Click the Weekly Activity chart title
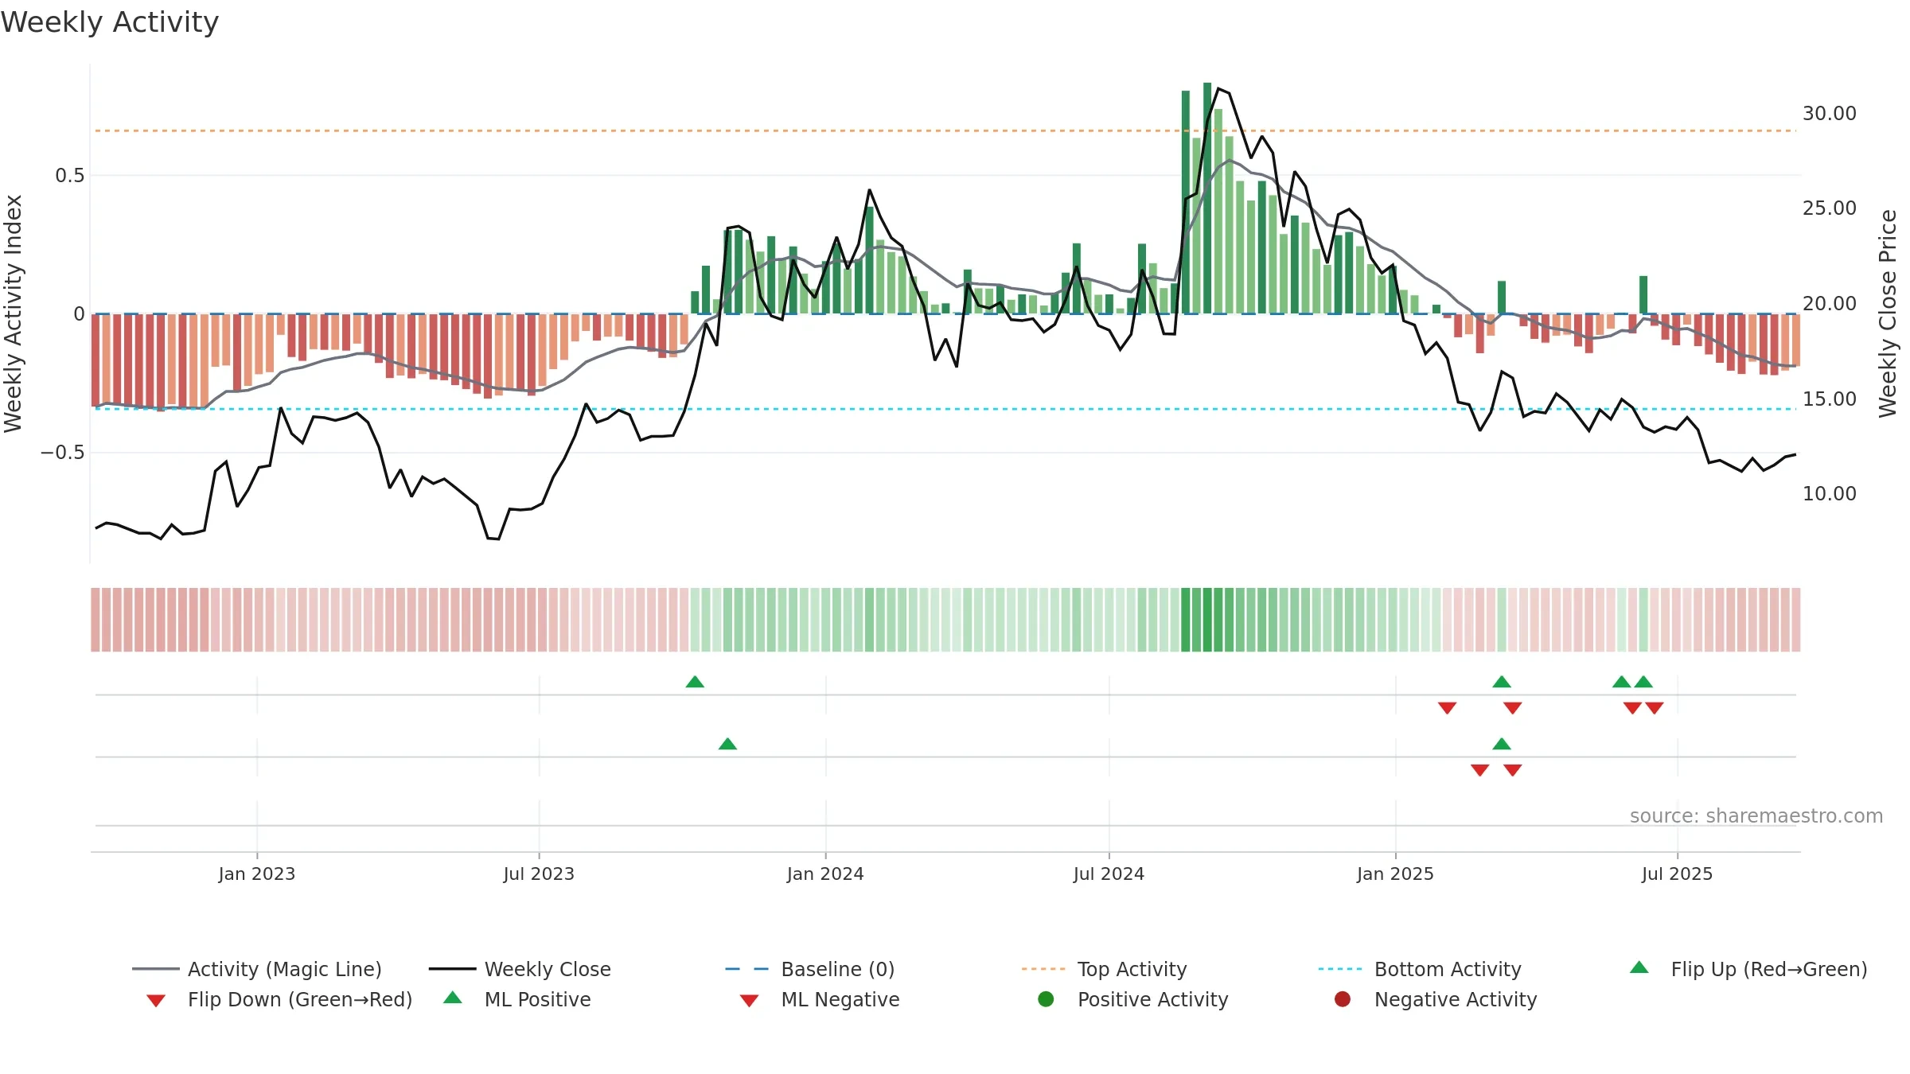 click(110, 22)
